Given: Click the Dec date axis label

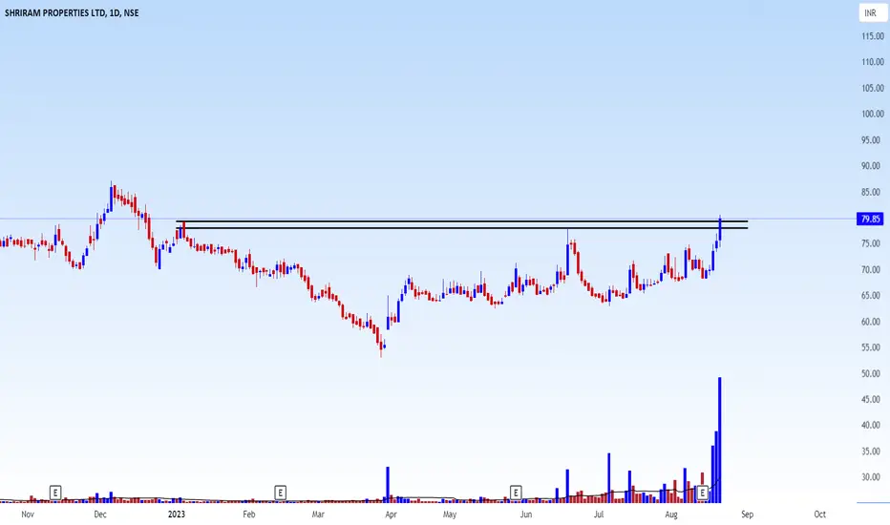Looking at the screenshot, I should pyautogui.click(x=100, y=514).
